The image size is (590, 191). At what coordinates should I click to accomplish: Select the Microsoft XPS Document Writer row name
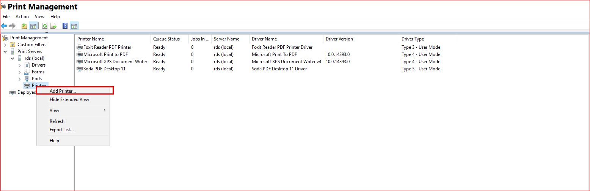pyautogui.click(x=115, y=62)
